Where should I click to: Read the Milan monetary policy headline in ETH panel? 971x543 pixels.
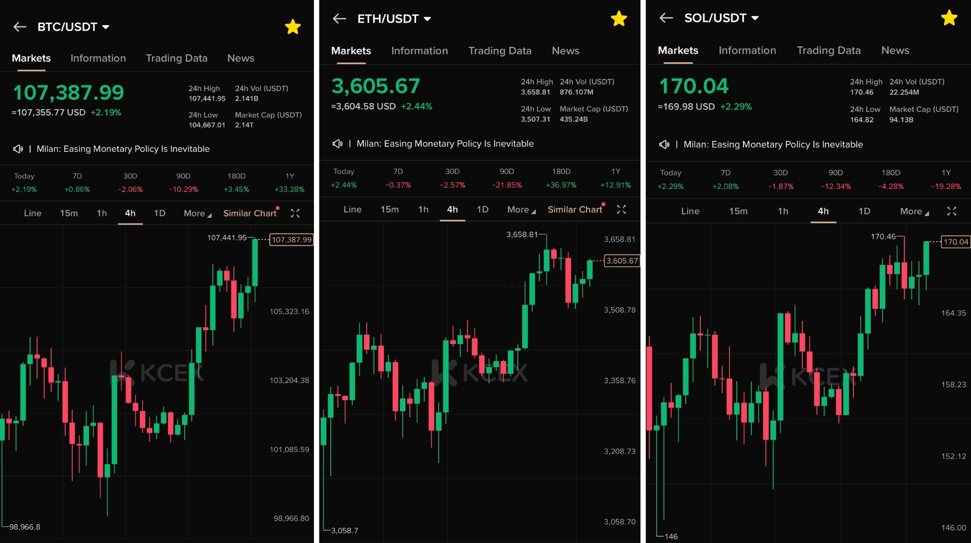(445, 144)
